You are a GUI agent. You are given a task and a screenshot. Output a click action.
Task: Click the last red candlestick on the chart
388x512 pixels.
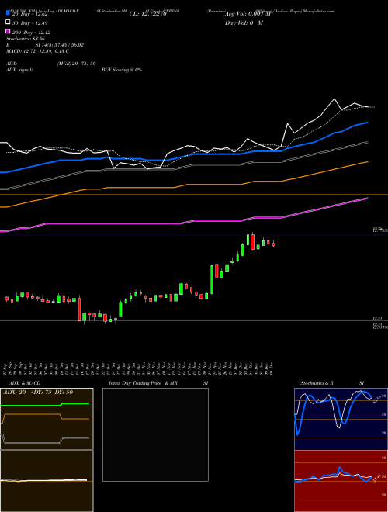click(273, 244)
